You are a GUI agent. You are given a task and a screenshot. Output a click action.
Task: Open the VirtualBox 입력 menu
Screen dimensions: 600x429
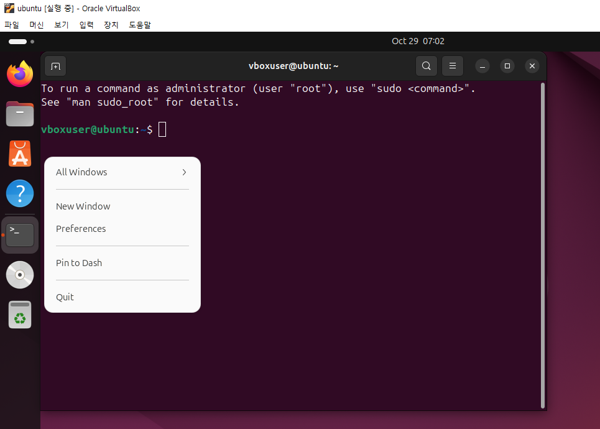pyautogui.click(x=86, y=25)
